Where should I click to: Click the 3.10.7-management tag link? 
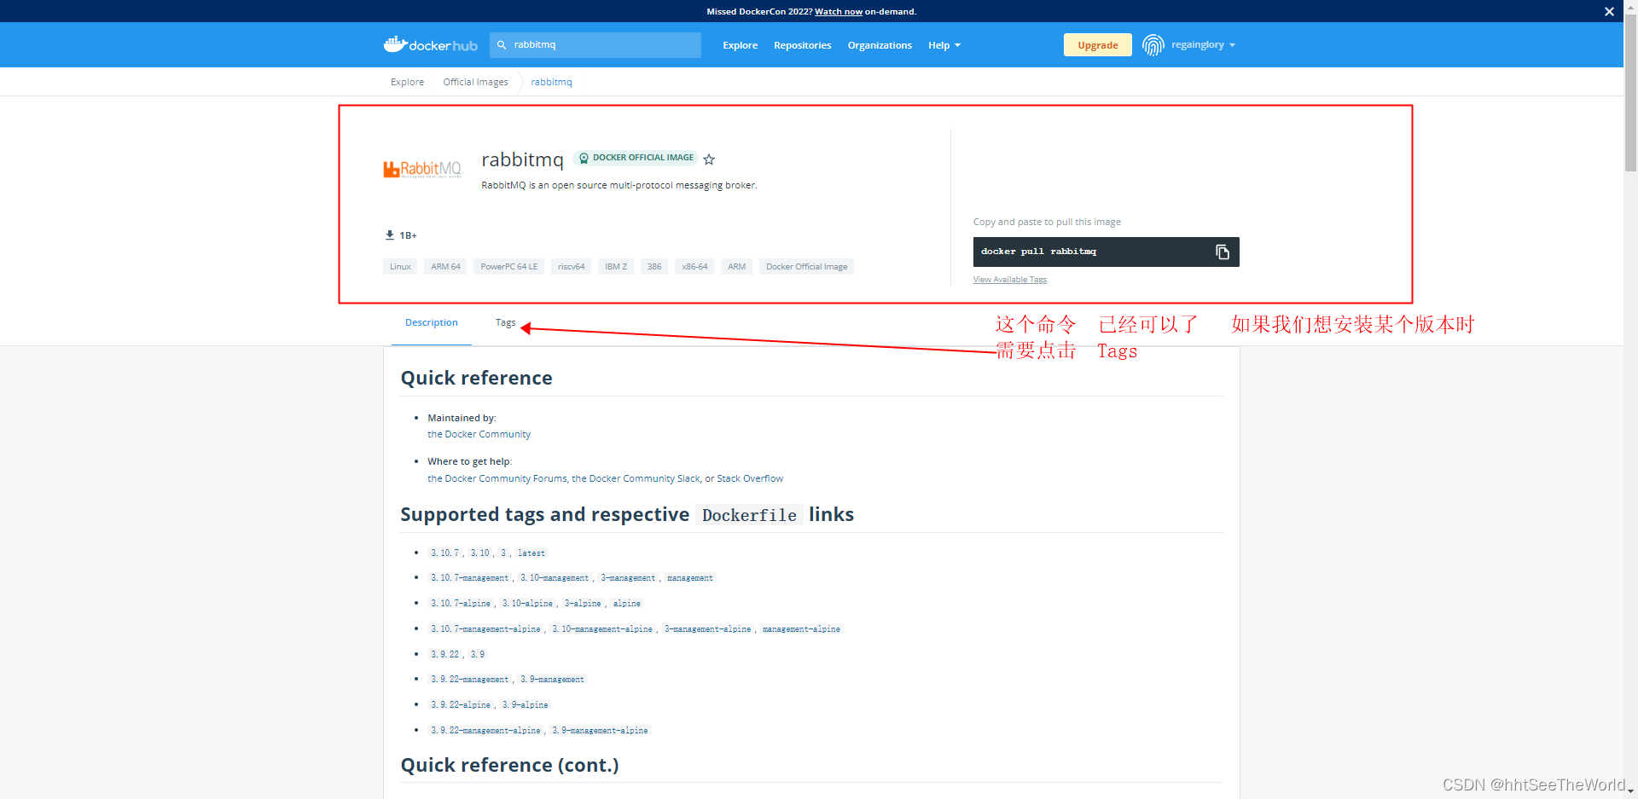(469, 578)
